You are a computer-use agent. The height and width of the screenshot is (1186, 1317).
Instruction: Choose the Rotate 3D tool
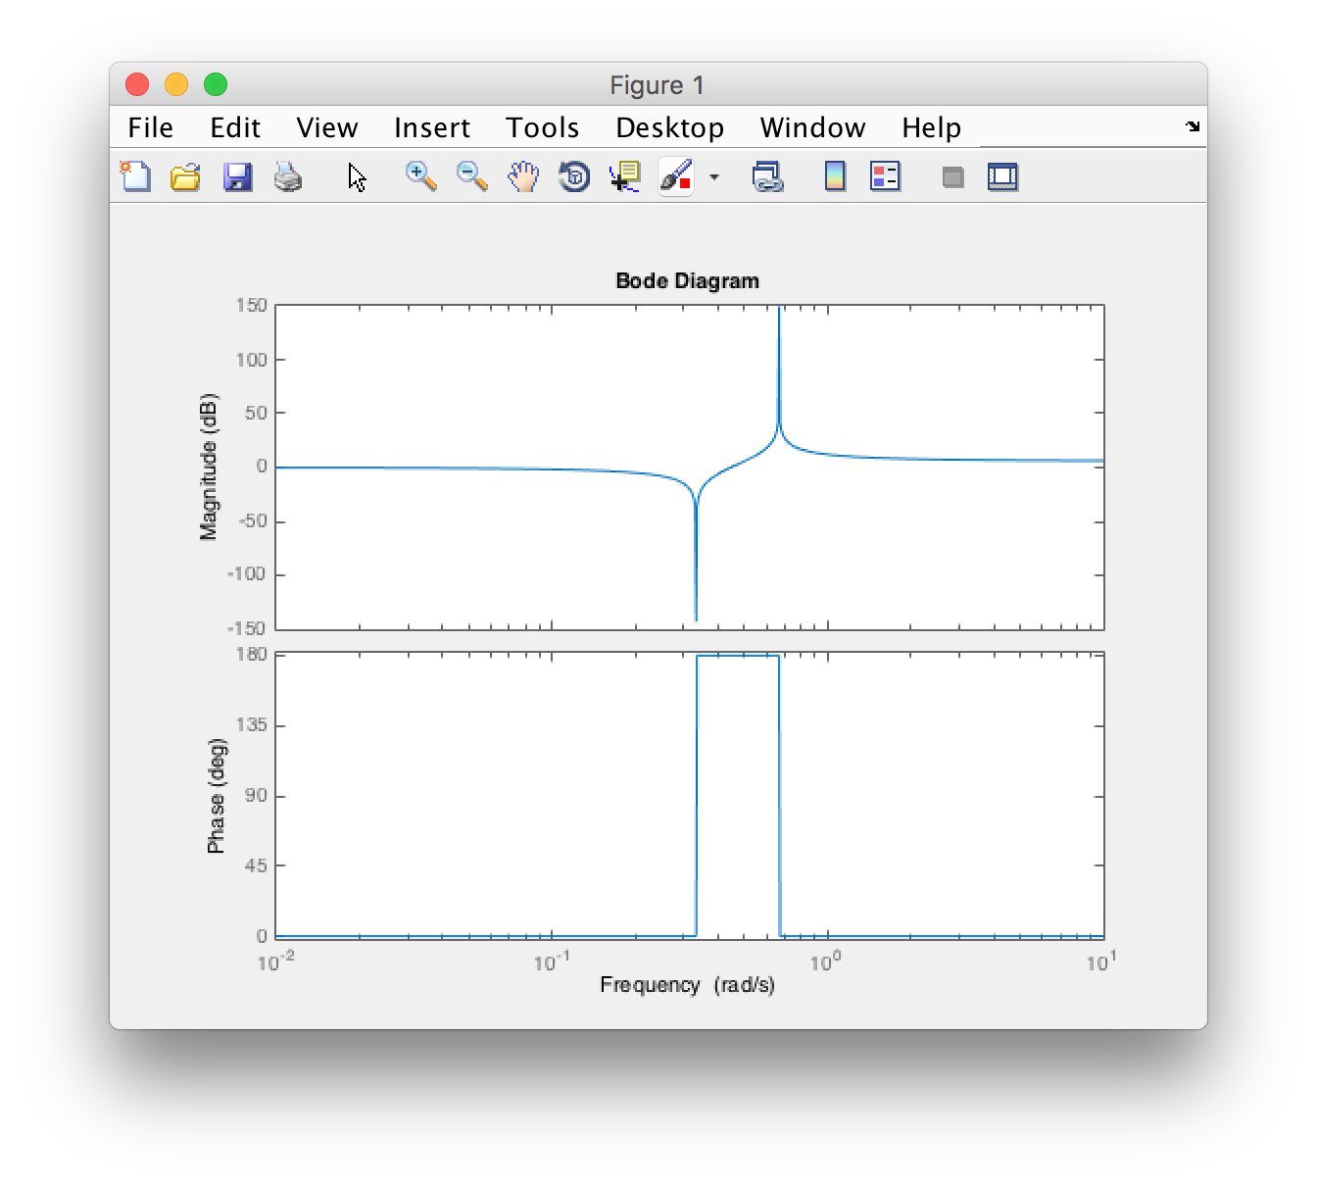[x=574, y=176]
